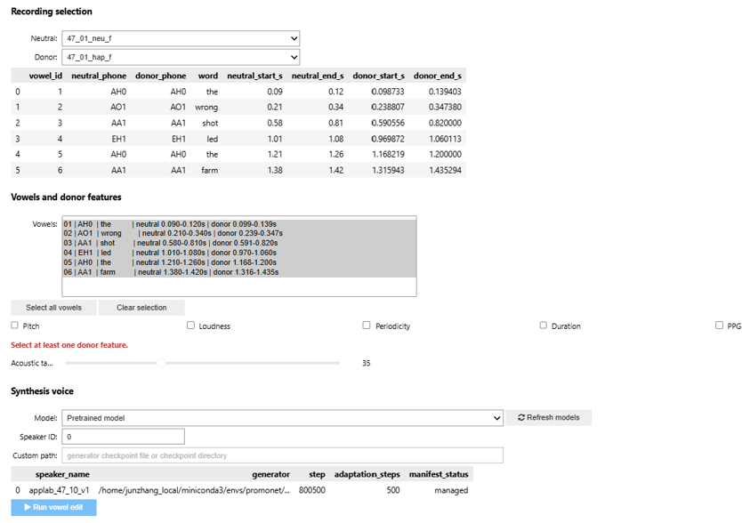Click speaker name applab_47_10_v1

pos(59,490)
